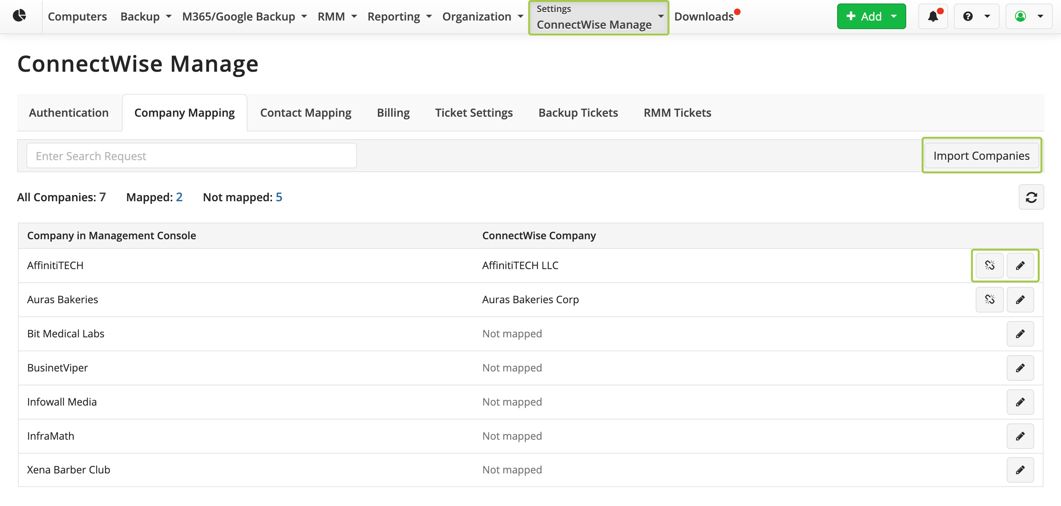Viewport: 1061px width, 506px height.
Task: Select the Company Mapping tab
Action: 185,113
